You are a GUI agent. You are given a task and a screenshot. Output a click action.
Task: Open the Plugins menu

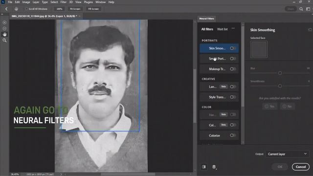click(88, 2)
